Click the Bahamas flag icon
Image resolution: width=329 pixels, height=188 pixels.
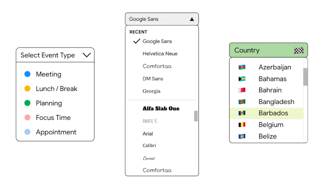pyautogui.click(x=242, y=79)
